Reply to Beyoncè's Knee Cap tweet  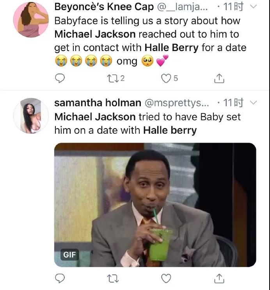[60, 79]
